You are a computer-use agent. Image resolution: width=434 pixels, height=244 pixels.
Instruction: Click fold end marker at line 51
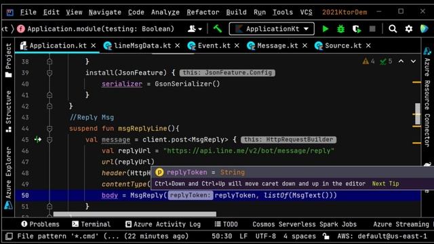(x=50, y=206)
